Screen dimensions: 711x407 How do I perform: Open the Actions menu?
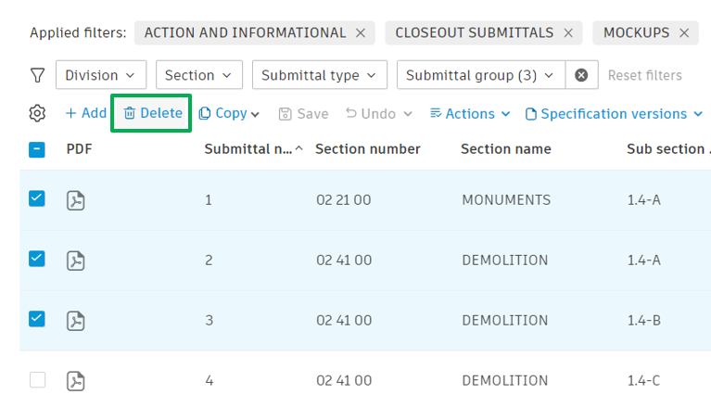tap(470, 113)
